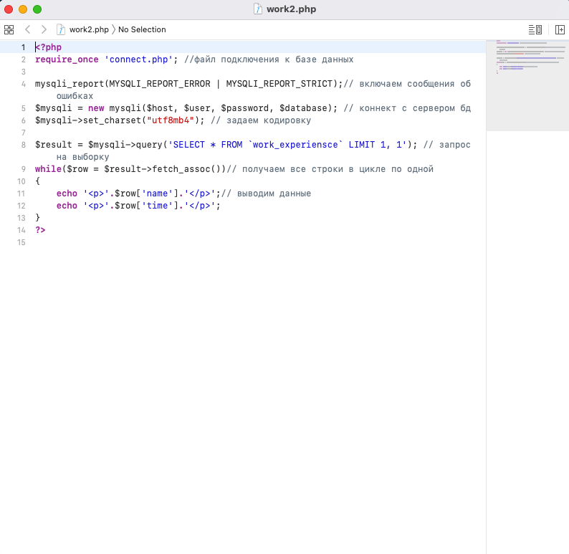The height and width of the screenshot is (554, 569).
Task: Click the mysqli_report function call
Action: click(70, 84)
